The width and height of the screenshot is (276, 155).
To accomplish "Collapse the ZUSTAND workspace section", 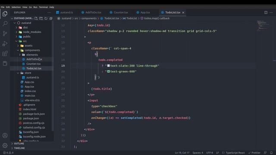I will [22, 18].
